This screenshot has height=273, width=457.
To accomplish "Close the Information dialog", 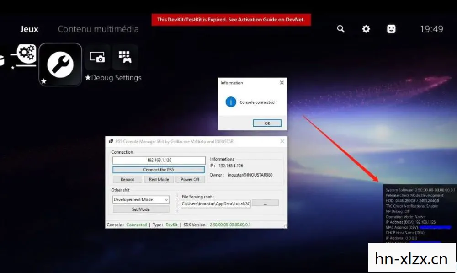I will click(x=282, y=83).
